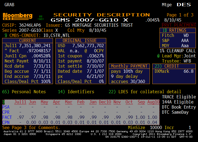Image resolution: width=198 pixels, height=142 pixels.
Task: Select the Jul11 column header
Action: [x=20, y=102]
